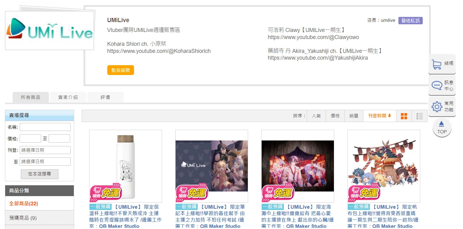Viewport: 463px width, 229px height.
Task: Click the UMi Live store logo
Action: (x=49, y=31)
